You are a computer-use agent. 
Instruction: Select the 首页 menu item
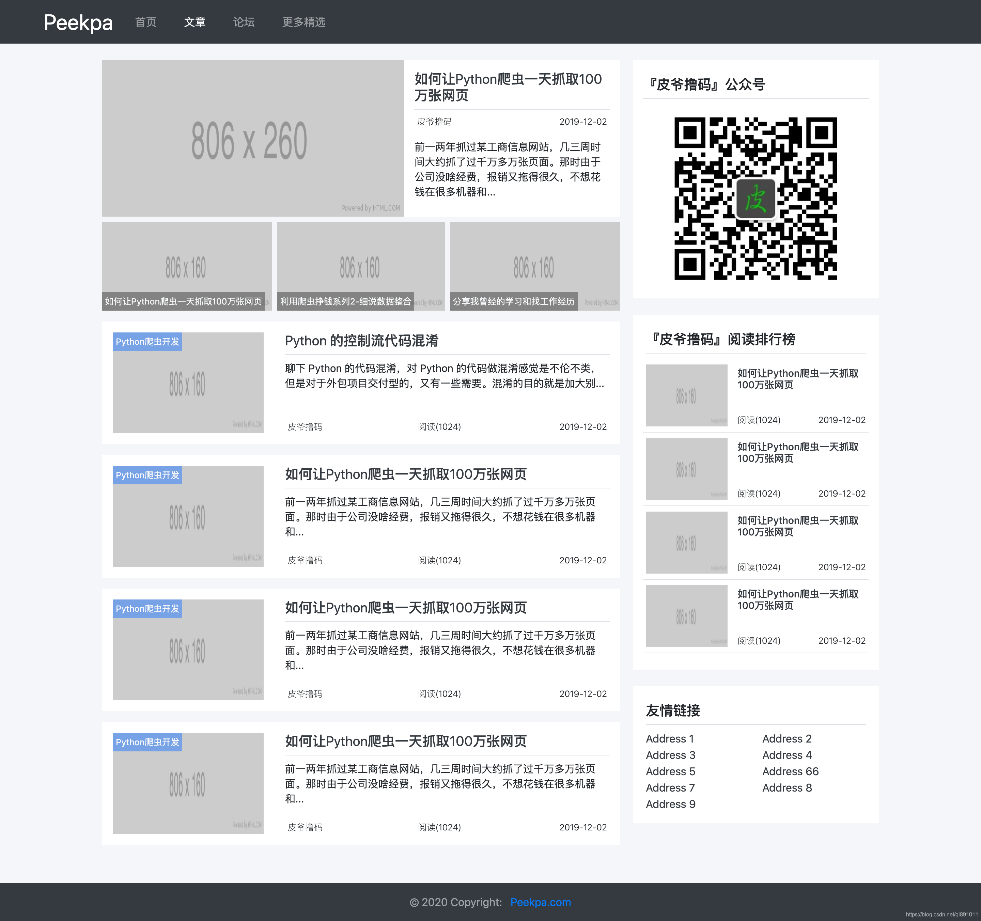(x=145, y=22)
